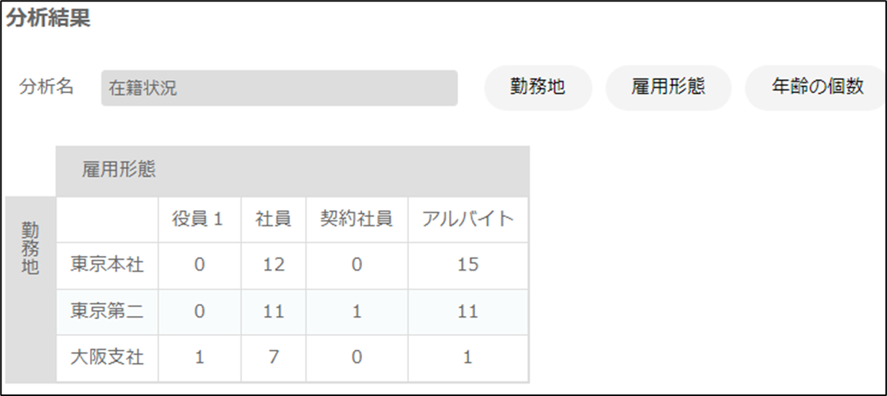This screenshot has width=887, height=396.
Task: Select the 勤務地 pill button
Action: 538,88
